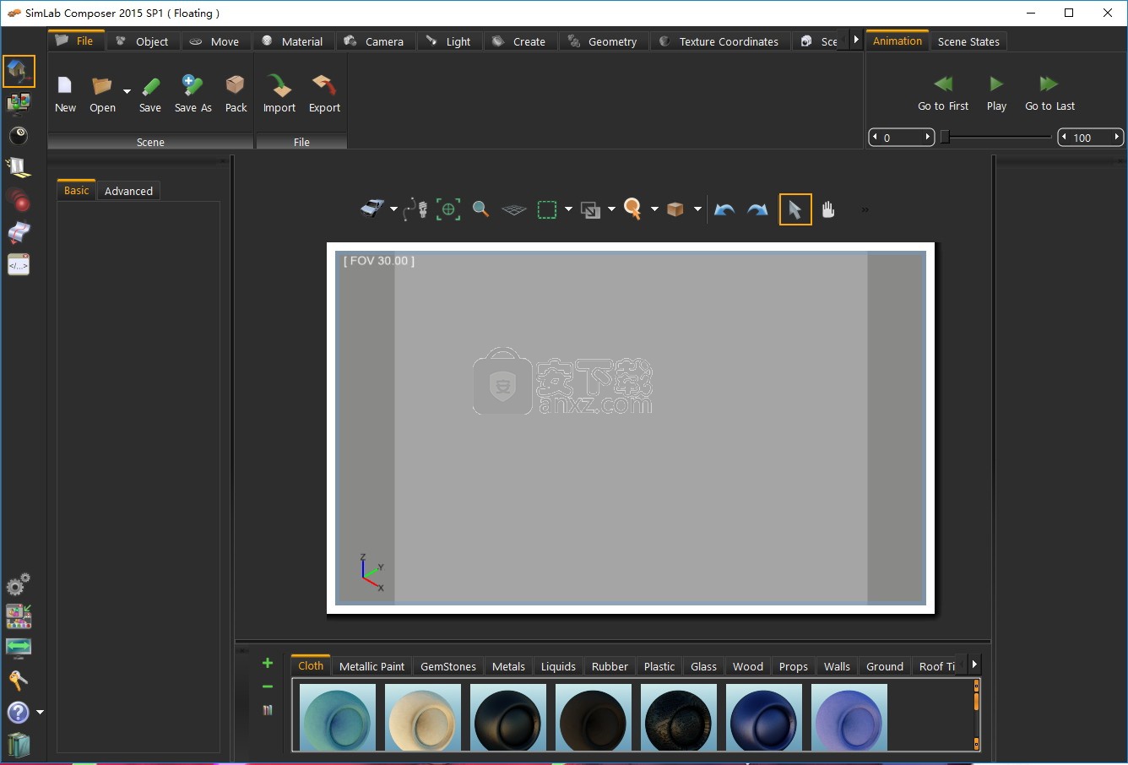Click the New scene icon
Screen dimensions: 1128x765
click(65, 85)
